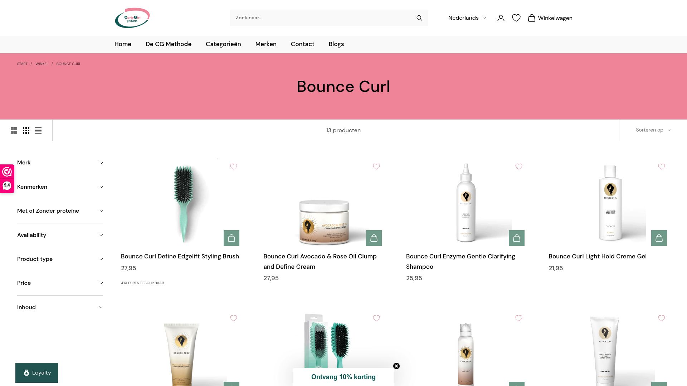Open Contact page
The width and height of the screenshot is (687, 386).
point(302,44)
